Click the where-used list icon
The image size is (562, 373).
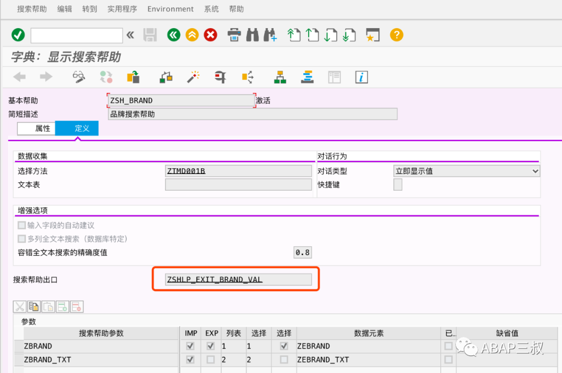point(248,76)
